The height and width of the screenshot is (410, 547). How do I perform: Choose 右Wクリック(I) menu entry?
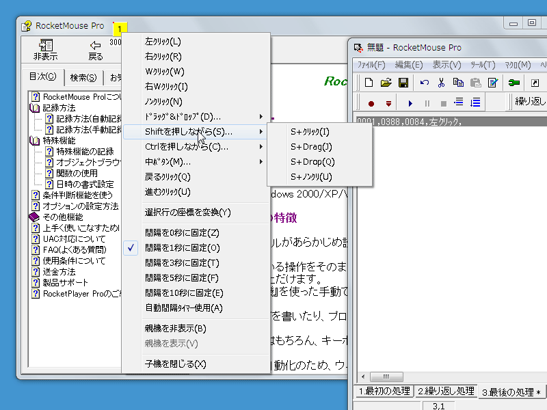[x=196, y=87]
